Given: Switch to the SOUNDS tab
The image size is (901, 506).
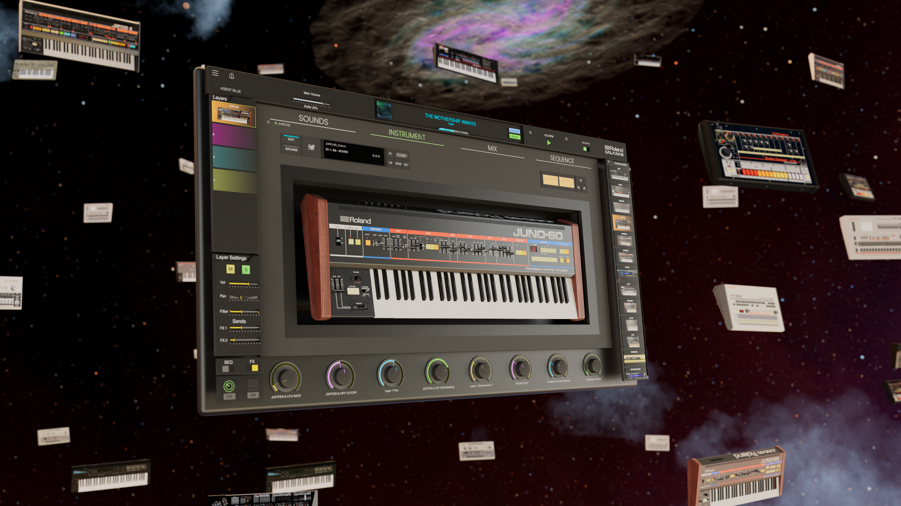Looking at the screenshot, I should click(x=313, y=120).
